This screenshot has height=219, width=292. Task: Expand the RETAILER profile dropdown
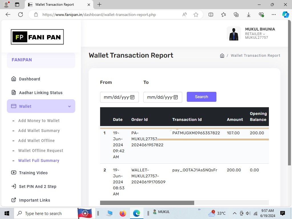click(x=255, y=34)
